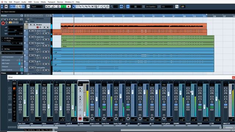Open the snare room channel edit settings in the mixer
This screenshot has height=132, width=235.
point(92,102)
